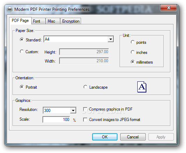Open the A4 standard paper size dropdown
Image resolution: width=186 pixels, height=153 pixels.
point(111,39)
